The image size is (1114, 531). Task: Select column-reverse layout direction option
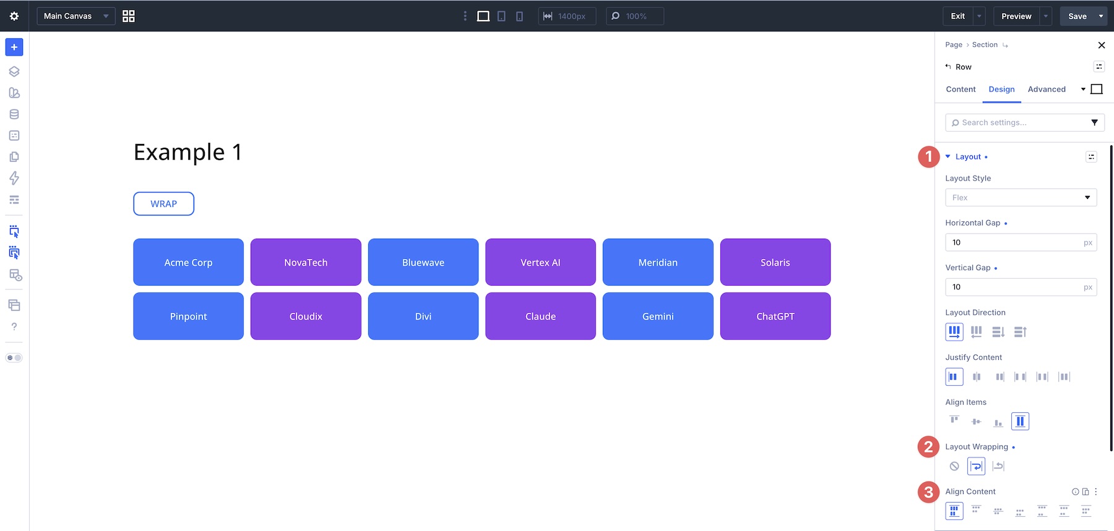point(1021,332)
